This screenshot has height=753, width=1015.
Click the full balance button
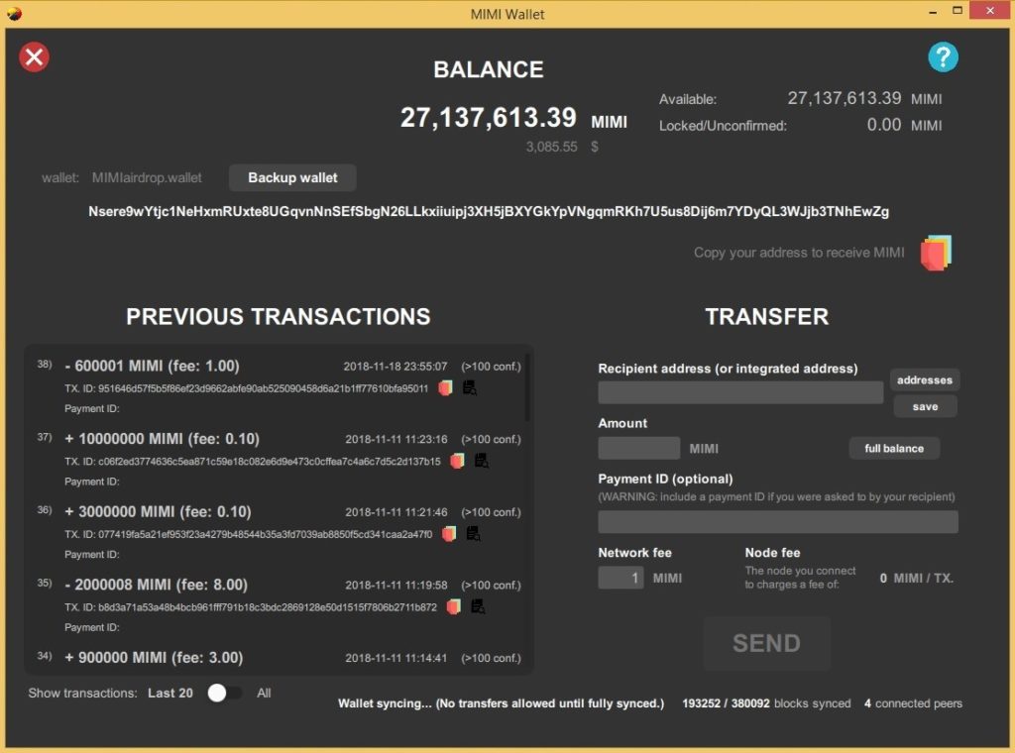[893, 449]
